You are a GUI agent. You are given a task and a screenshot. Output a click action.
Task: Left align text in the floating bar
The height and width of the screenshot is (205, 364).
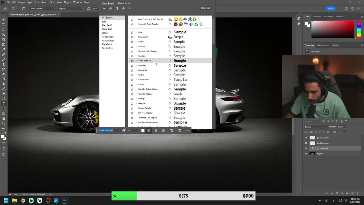point(149,130)
